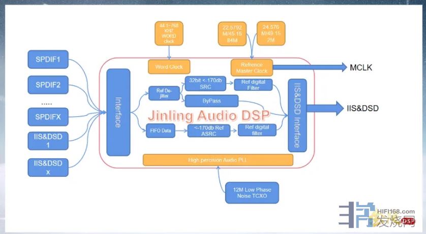
Task: Click the SPDIF1 input block
Action: (x=48, y=59)
